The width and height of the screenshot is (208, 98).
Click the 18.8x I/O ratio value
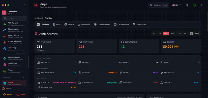pyautogui.click(x=155, y=73)
